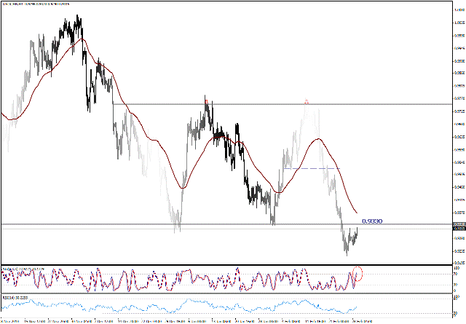Viewport: 466px width, 324px height.
Task: Select the red circle on the stochastic oscillator
Action: (x=358, y=274)
